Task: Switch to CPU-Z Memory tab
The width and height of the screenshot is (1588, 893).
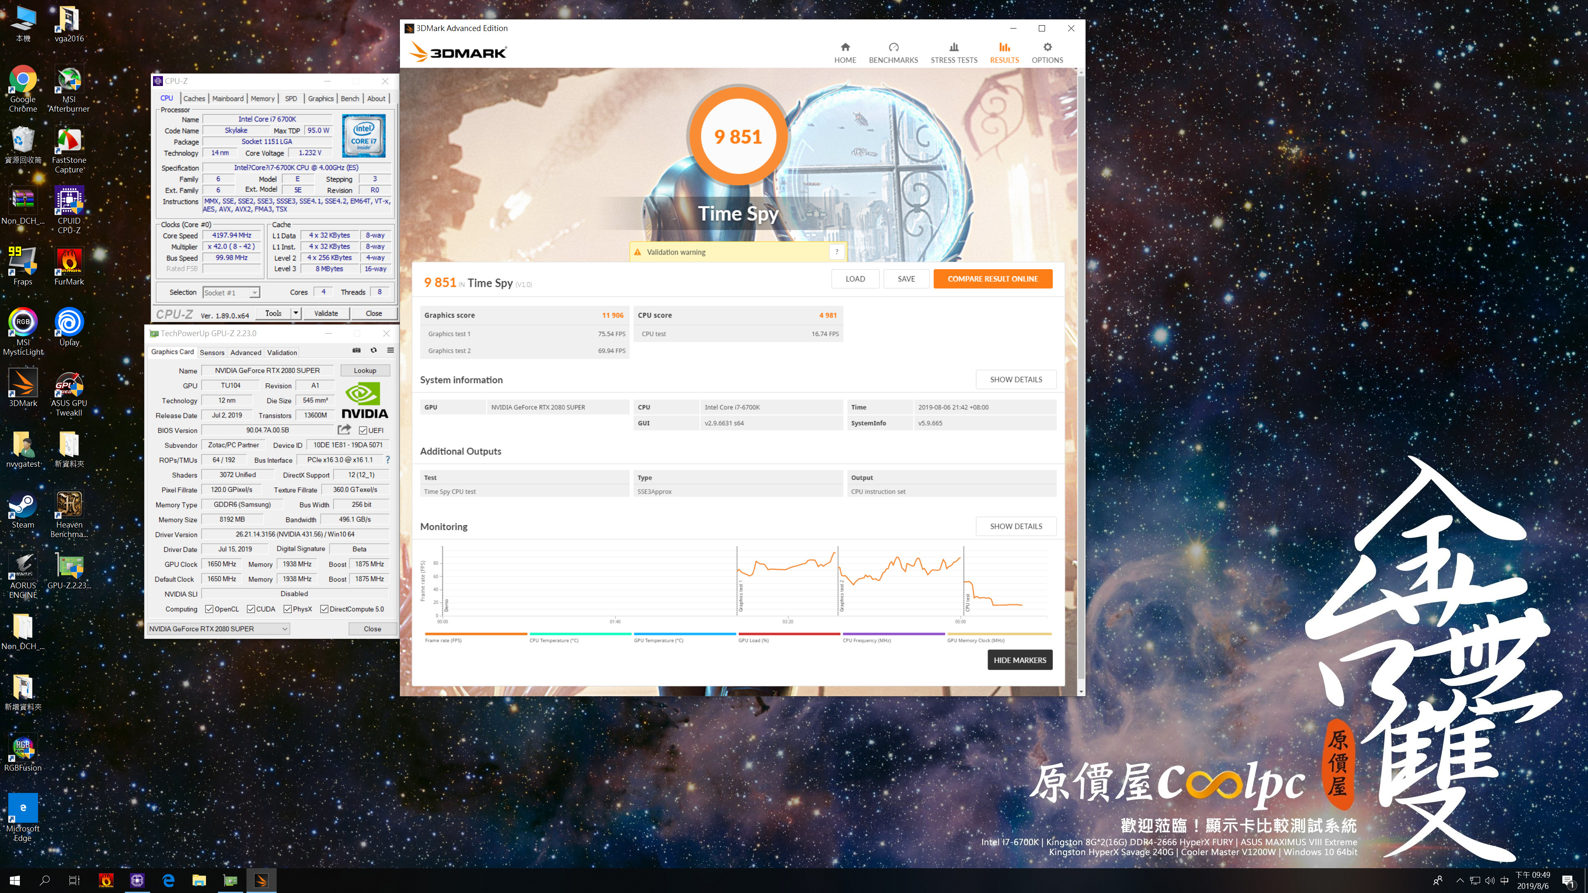Action: [263, 99]
